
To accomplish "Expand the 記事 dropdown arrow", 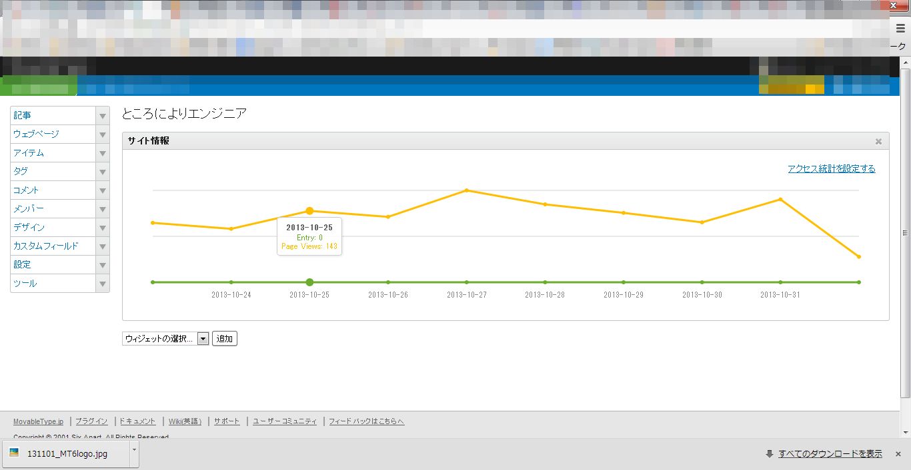I will tap(103, 116).
